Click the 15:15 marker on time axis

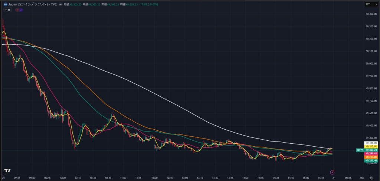click(321, 178)
